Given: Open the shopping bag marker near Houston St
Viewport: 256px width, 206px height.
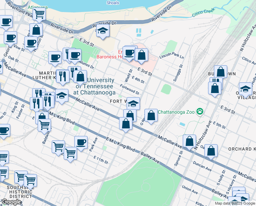Looking at the screenshot, I should [36, 30].
